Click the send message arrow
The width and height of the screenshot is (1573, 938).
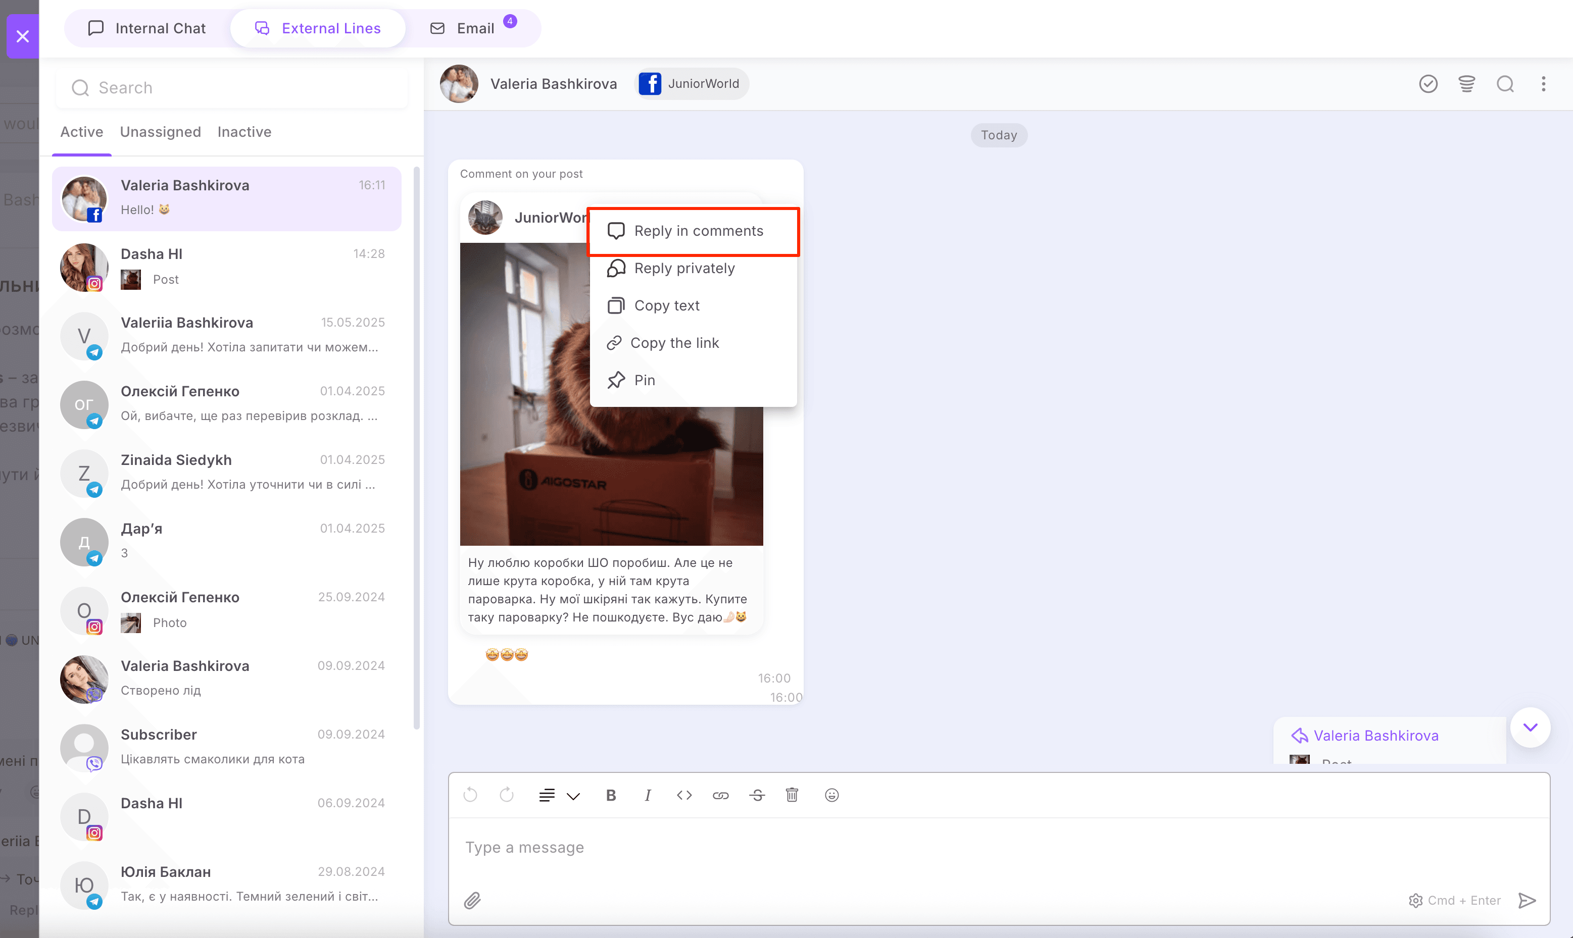(1527, 900)
